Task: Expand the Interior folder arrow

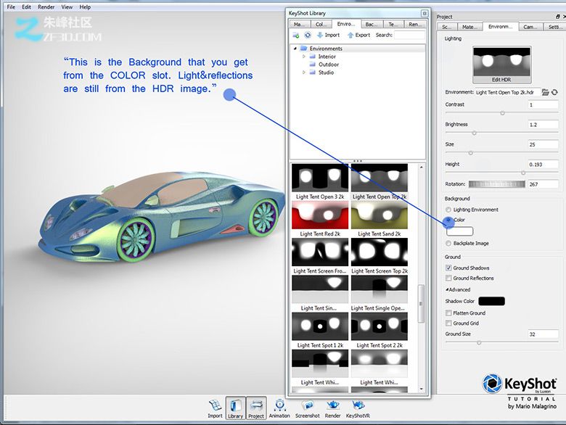Action: pos(303,57)
